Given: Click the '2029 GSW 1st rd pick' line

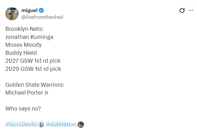Looking at the screenshot, I should point(33,68).
